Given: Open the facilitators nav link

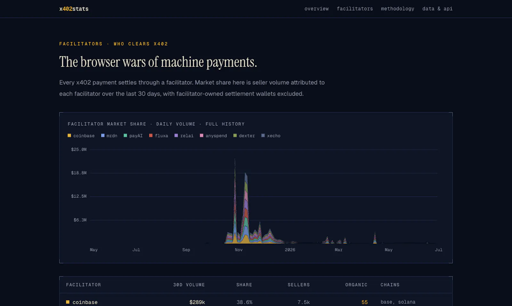Looking at the screenshot, I should click(355, 9).
